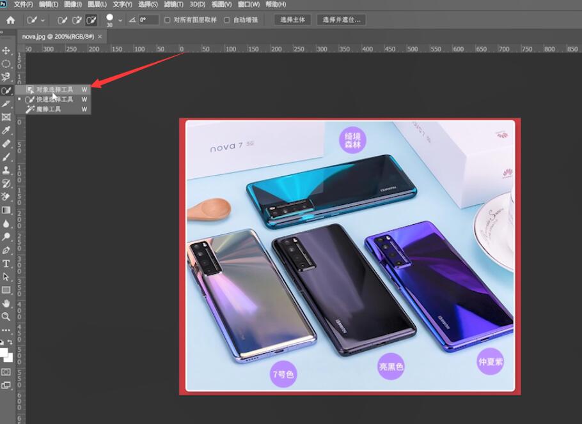Select the Blur droplet tool
582x424 pixels.
pyautogui.click(x=6, y=223)
